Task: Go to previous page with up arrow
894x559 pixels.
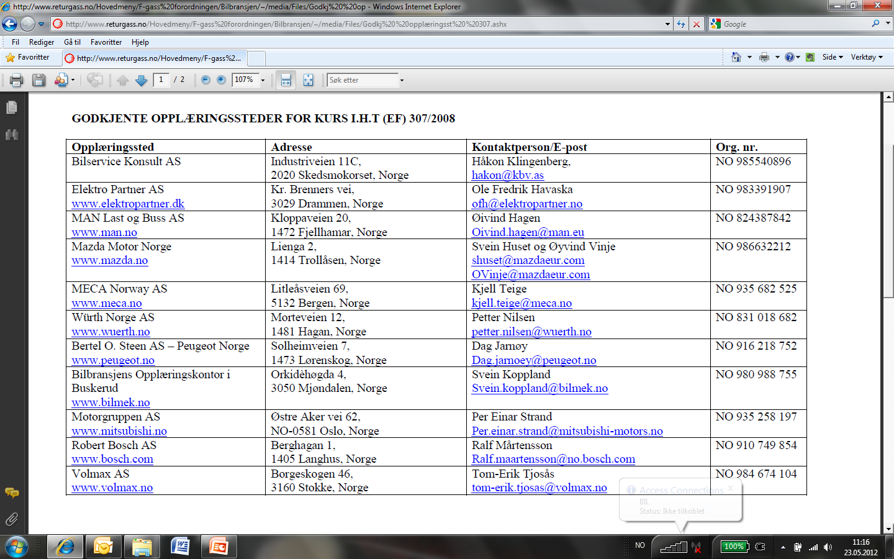Action: click(x=122, y=80)
